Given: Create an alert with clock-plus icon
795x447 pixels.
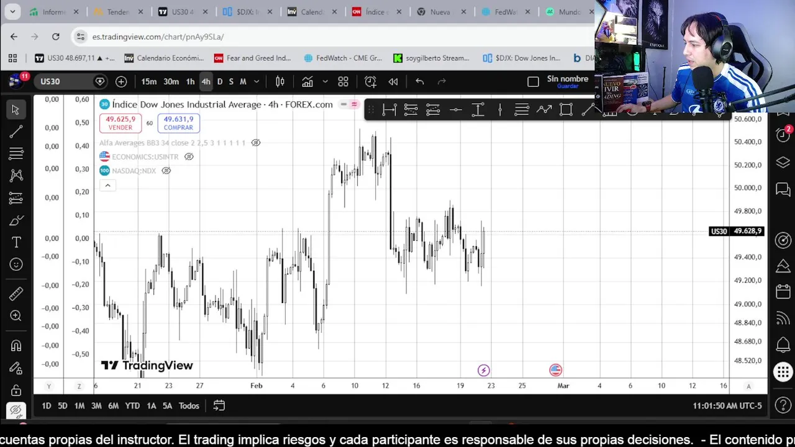Looking at the screenshot, I should (x=371, y=81).
